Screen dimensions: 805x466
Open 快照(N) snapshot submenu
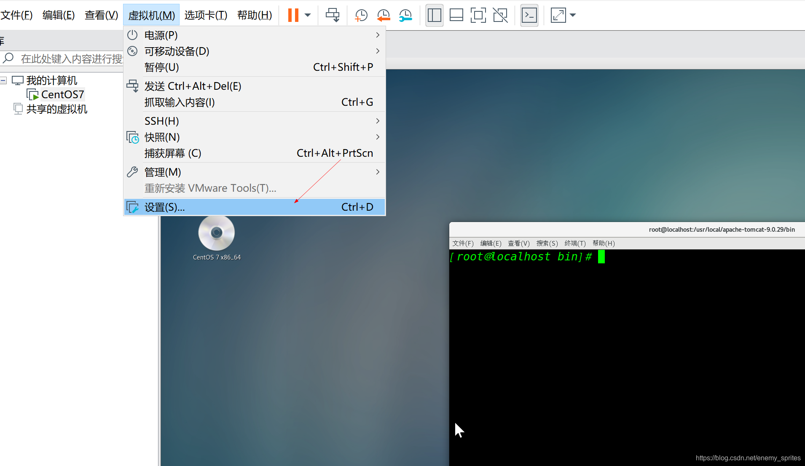coord(255,137)
